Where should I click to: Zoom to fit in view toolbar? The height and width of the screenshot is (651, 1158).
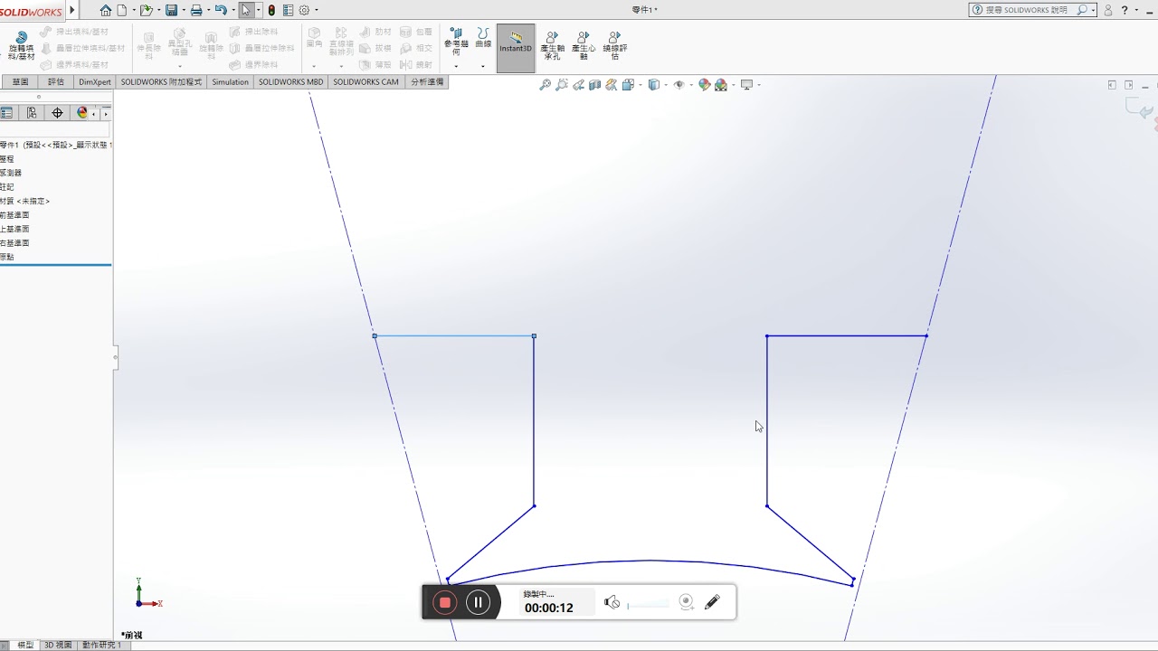545,85
